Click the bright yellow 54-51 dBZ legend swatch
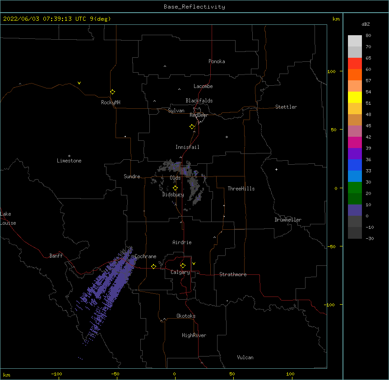Image resolution: width=389 pixels, height=380 pixels. (x=355, y=97)
